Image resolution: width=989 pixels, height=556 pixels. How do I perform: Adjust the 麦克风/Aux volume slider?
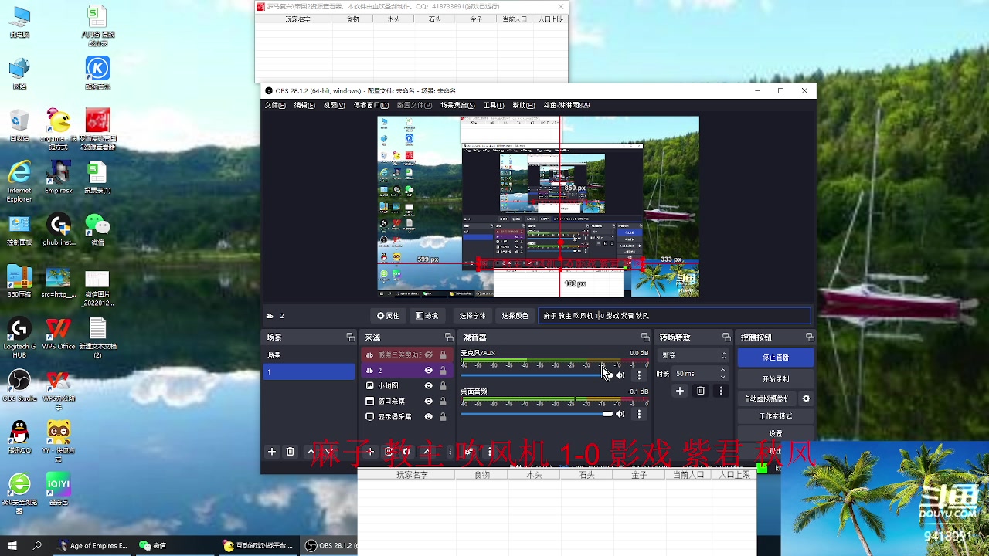tap(536, 375)
